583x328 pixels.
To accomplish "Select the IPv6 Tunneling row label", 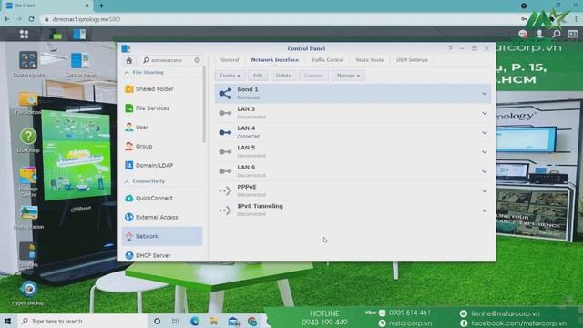I will 260,206.
